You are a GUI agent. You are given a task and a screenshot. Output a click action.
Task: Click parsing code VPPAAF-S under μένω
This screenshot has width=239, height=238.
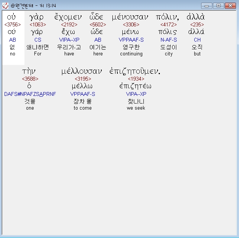click(131, 40)
